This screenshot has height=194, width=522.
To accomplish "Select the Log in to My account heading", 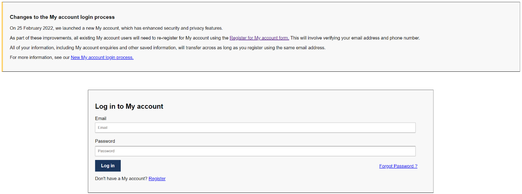I will click(x=129, y=107).
